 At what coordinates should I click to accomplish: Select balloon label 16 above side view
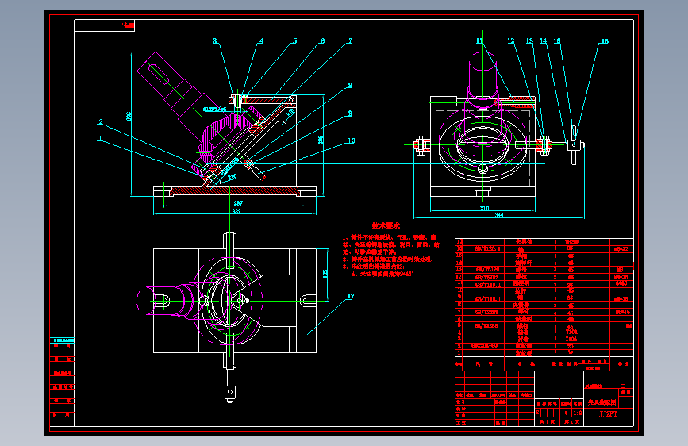click(x=605, y=42)
